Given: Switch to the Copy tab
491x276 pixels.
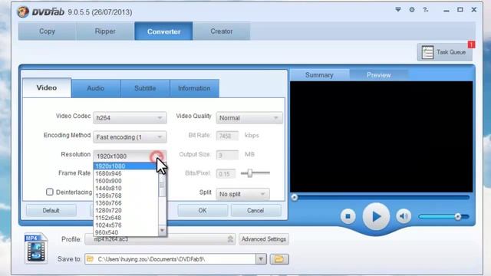Looking at the screenshot, I should coord(48,31).
